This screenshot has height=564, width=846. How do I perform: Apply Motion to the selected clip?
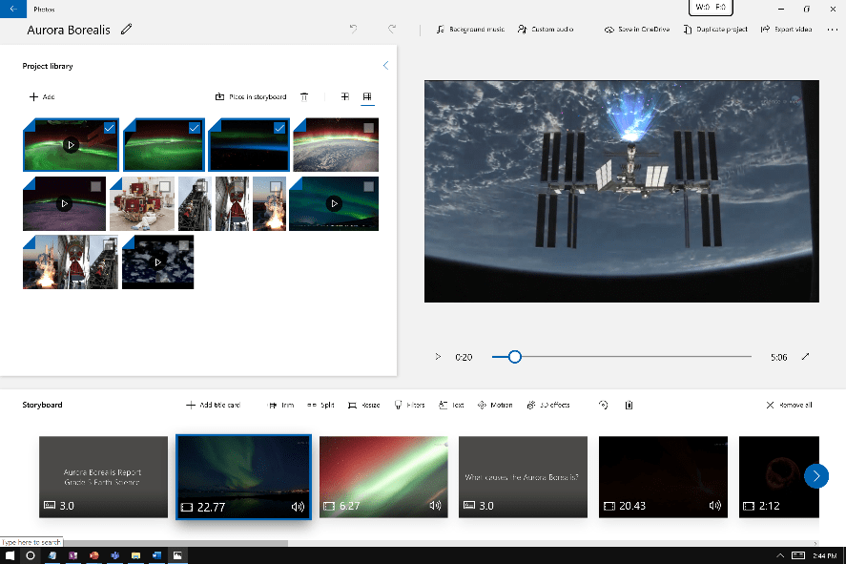(494, 405)
